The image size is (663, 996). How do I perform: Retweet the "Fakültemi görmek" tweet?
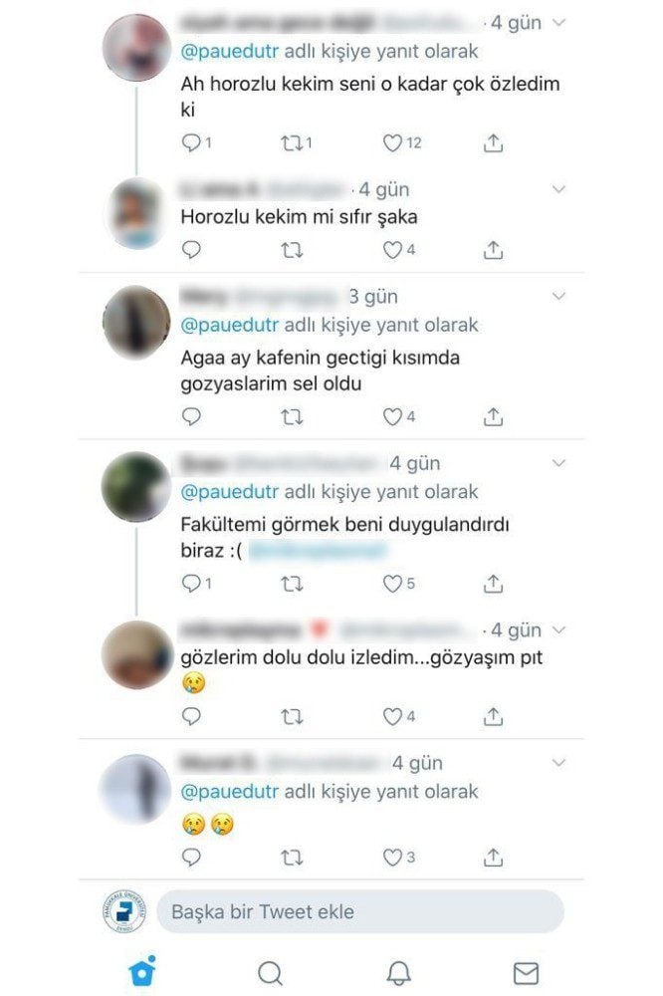292,583
